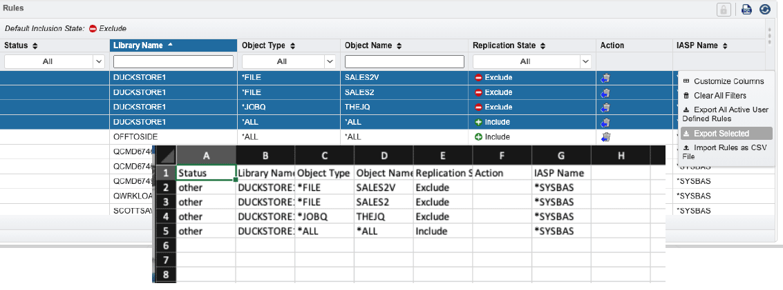Click the SQL document icon in Rules header
Screen dimensions: 783x290
pos(746,9)
